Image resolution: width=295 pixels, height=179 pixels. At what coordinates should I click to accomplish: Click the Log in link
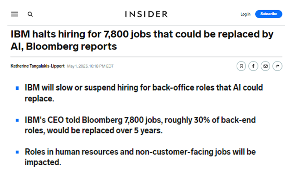coord(245,14)
